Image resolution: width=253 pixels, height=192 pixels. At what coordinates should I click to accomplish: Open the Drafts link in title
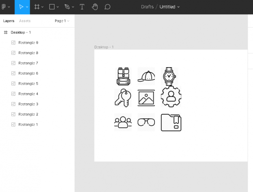[148, 7]
